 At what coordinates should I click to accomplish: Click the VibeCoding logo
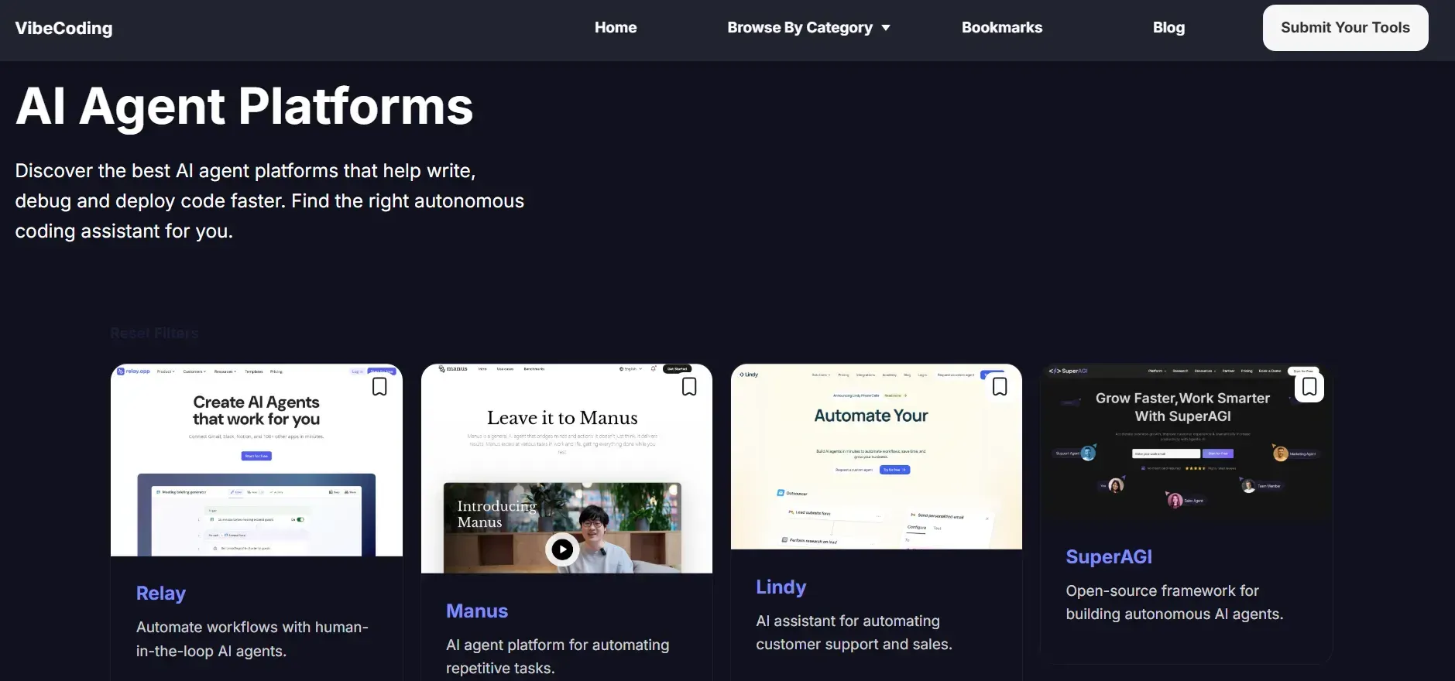[x=63, y=29]
